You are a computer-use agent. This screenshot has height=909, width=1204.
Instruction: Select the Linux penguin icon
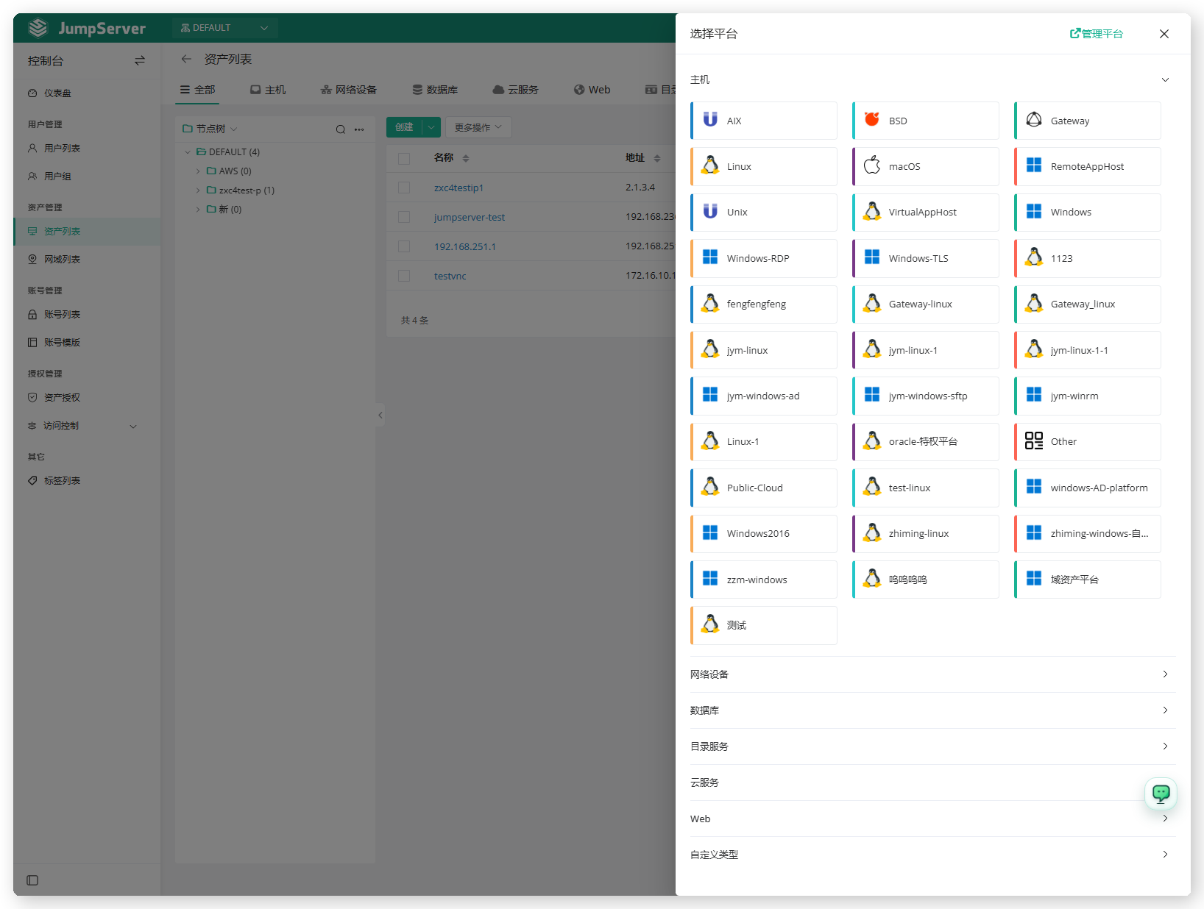710,165
